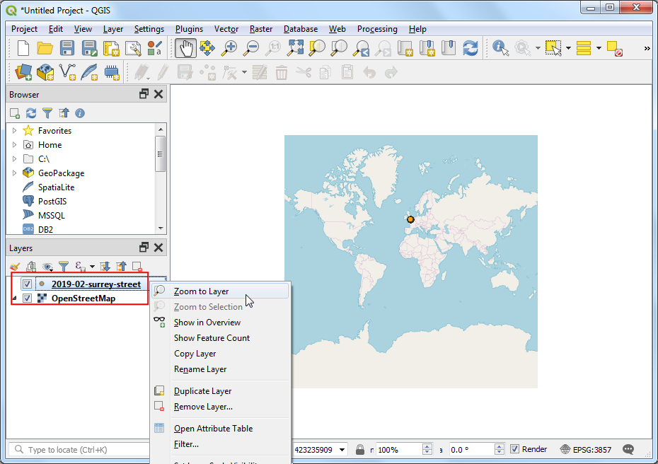Select the Identify Features tool
The image size is (658, 464).
(500, 48)
